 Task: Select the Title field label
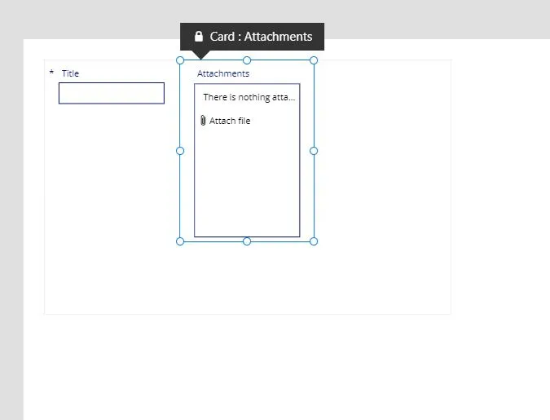70,73
